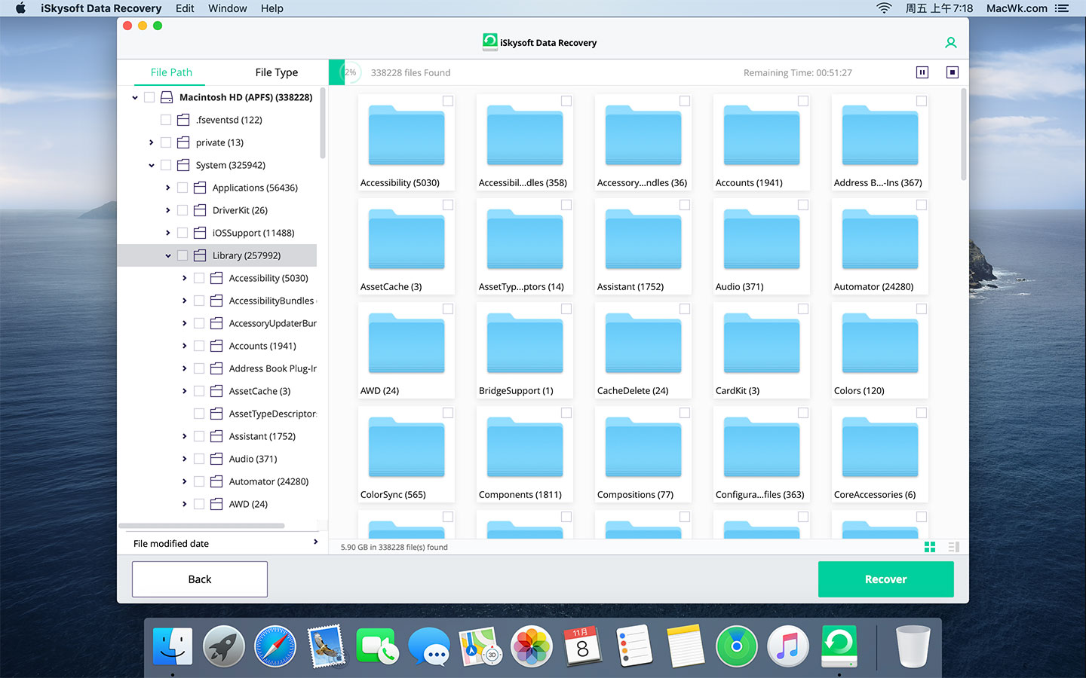Screen dimensions: 1086x678
Task: Select checkbox on Accounts (1941) folder tile
Action: [803, 101]
